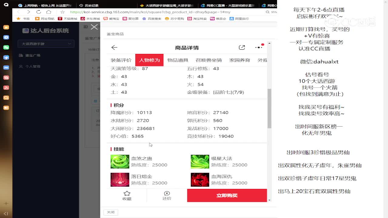
Task: Open the three-dot more menu
Action: click(259, 48)
